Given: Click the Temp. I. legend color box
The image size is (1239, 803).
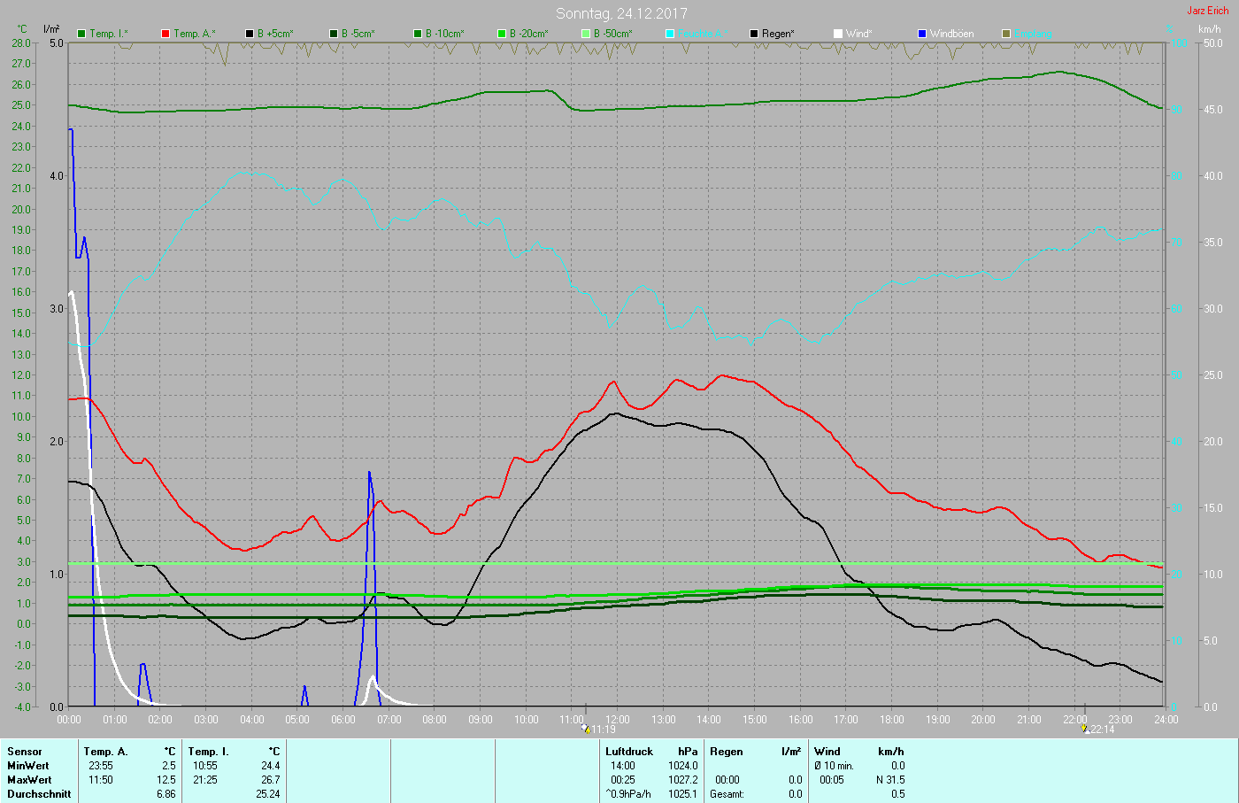Looking at the screenshot, I should 81,34.
